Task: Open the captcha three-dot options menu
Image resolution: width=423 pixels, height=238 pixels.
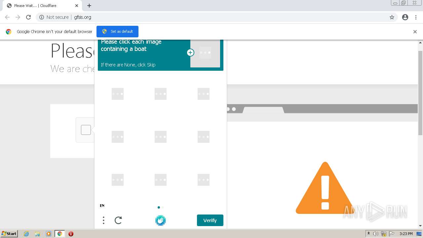Action: point(103,220)
